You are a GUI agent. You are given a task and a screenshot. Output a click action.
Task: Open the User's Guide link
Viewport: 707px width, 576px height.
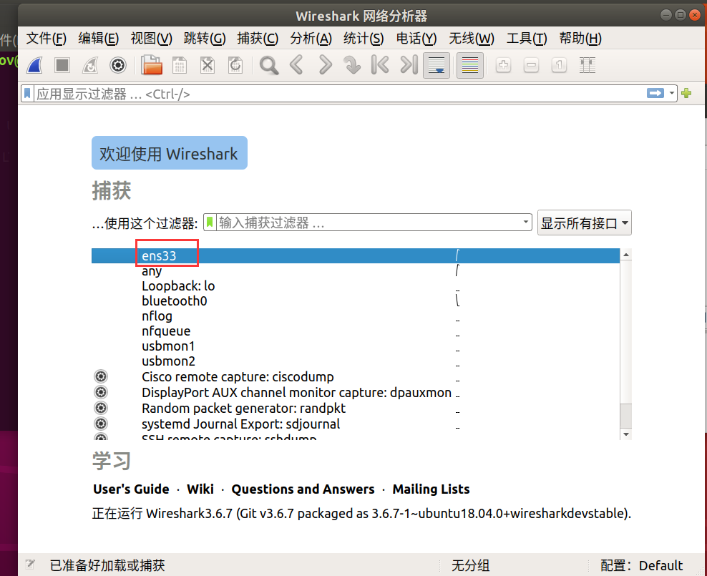(x=131, y=489)
